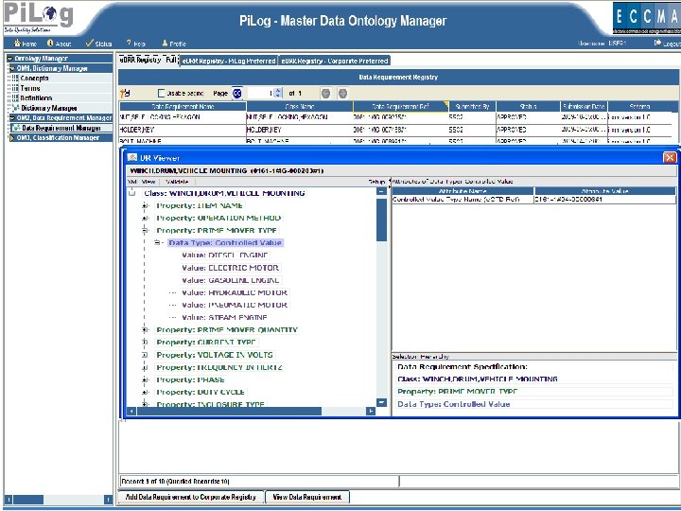Collapse Property: PRIME MOVER TYPE node

[x=145, y=230]
